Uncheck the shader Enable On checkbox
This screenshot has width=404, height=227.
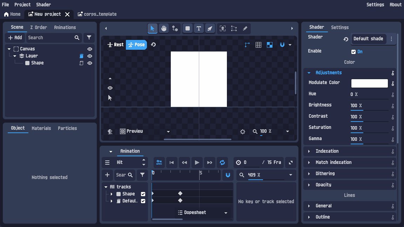pos(353,52)
